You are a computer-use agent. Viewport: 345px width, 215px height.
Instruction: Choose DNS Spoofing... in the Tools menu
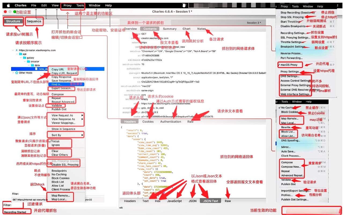291,141
